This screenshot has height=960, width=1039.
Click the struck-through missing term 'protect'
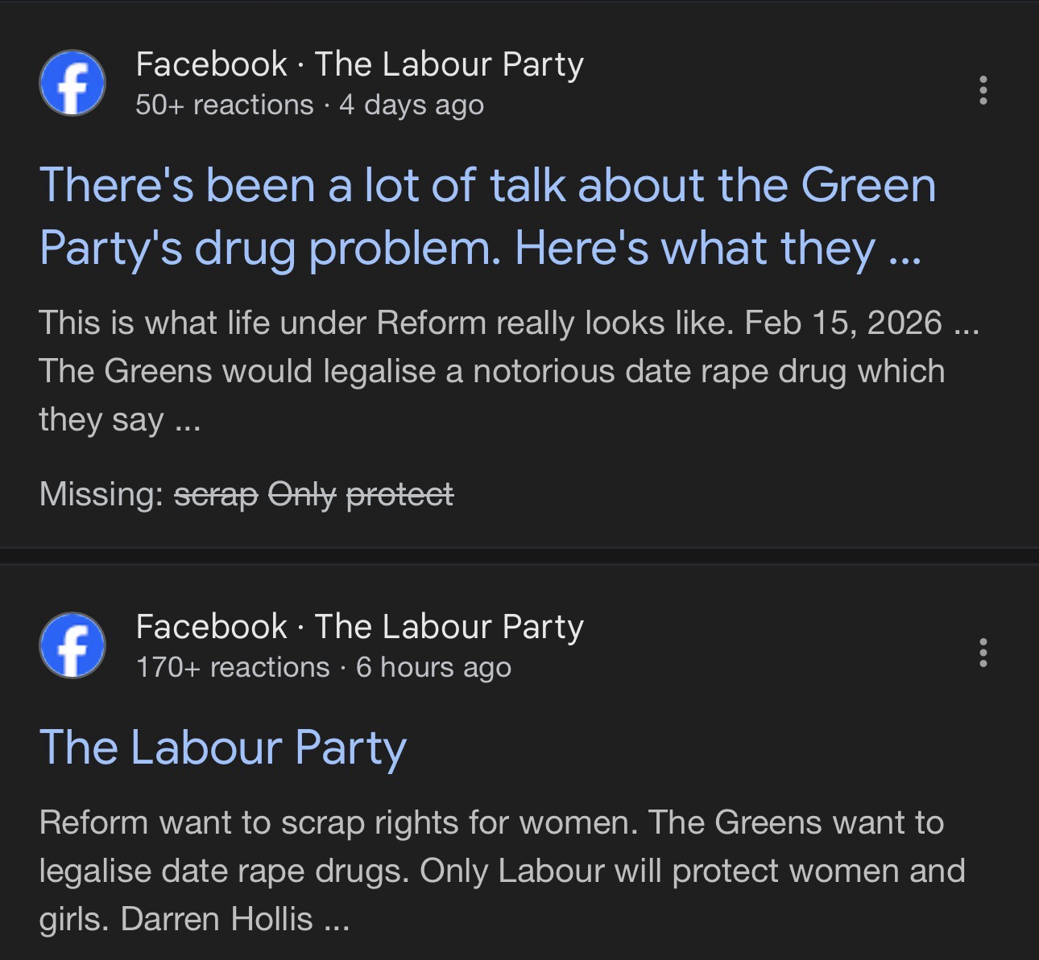[399, 494]
